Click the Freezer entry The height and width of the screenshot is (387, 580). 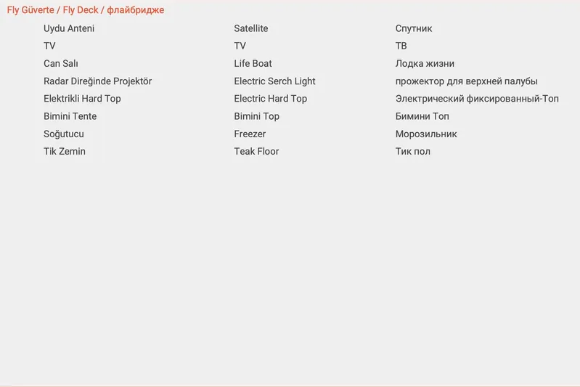pos(250,134)
